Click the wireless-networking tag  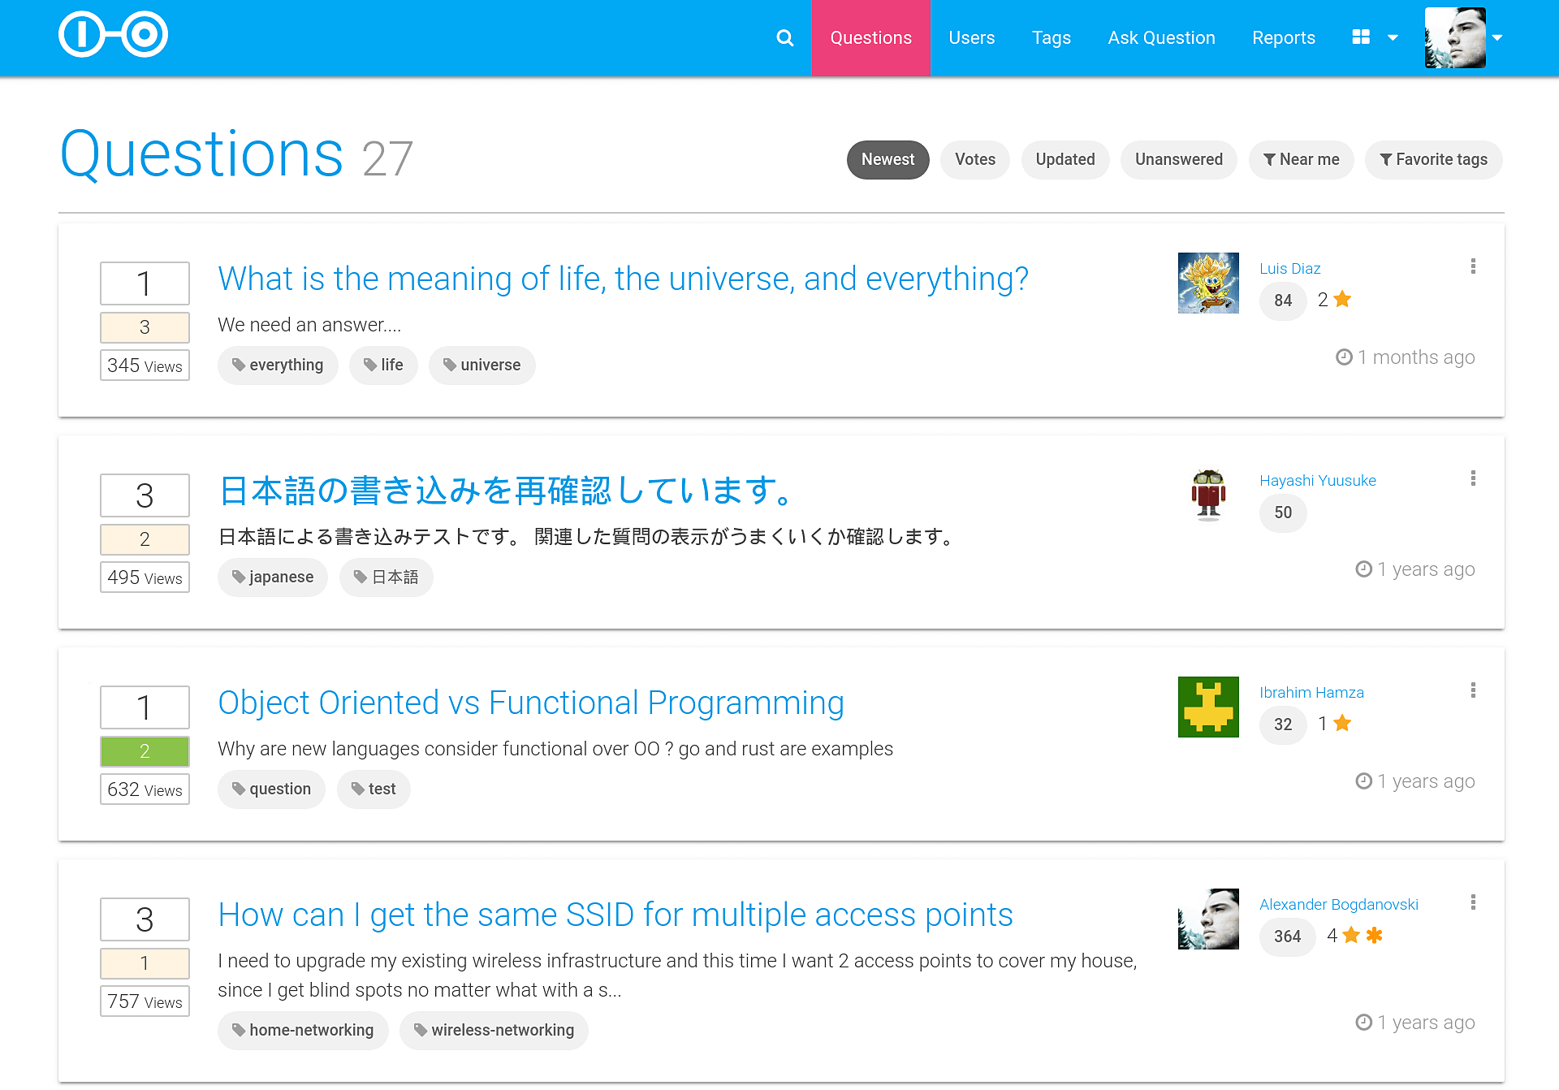point(494,1031)
